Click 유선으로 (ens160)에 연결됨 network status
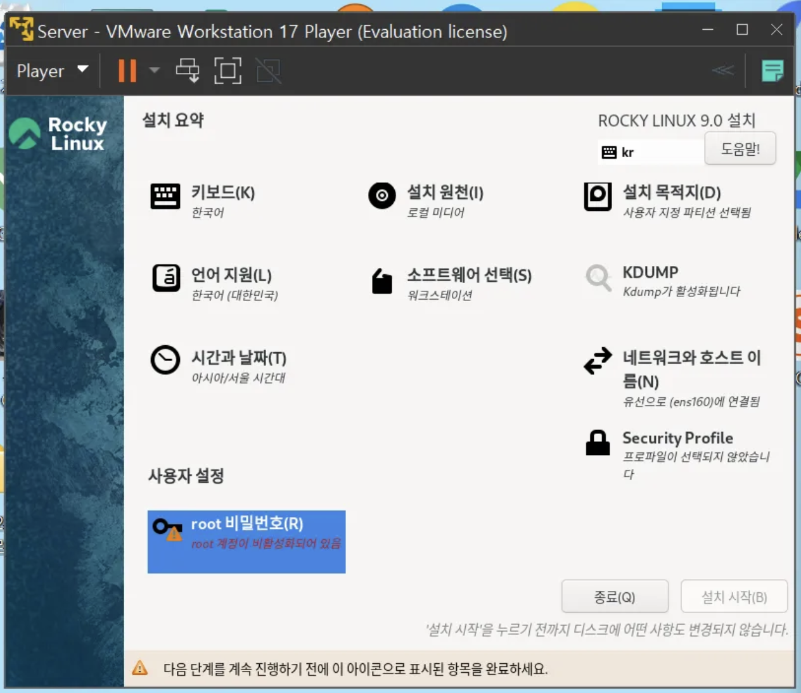 [x=691, y=402]
